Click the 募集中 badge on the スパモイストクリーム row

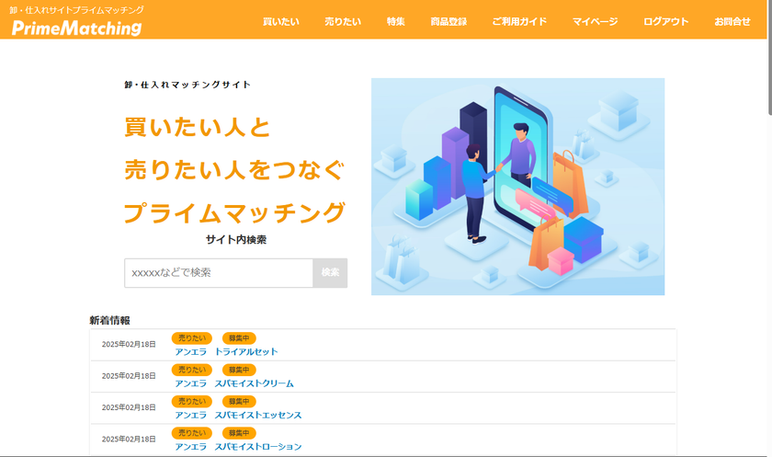239,370
